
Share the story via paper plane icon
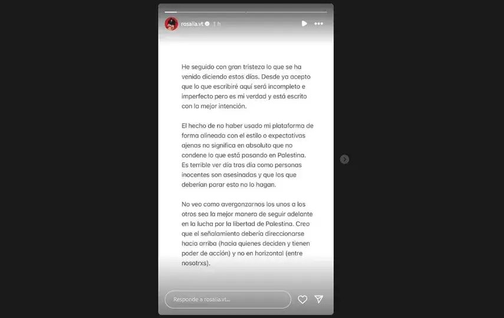coord(318,299)
